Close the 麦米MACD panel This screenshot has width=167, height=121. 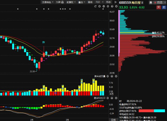[x=116, y=98]
